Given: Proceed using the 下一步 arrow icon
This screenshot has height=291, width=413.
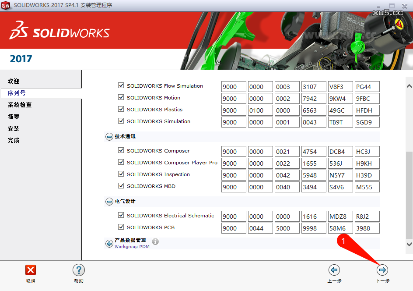Looking at the screenshot, I should 382,270.
